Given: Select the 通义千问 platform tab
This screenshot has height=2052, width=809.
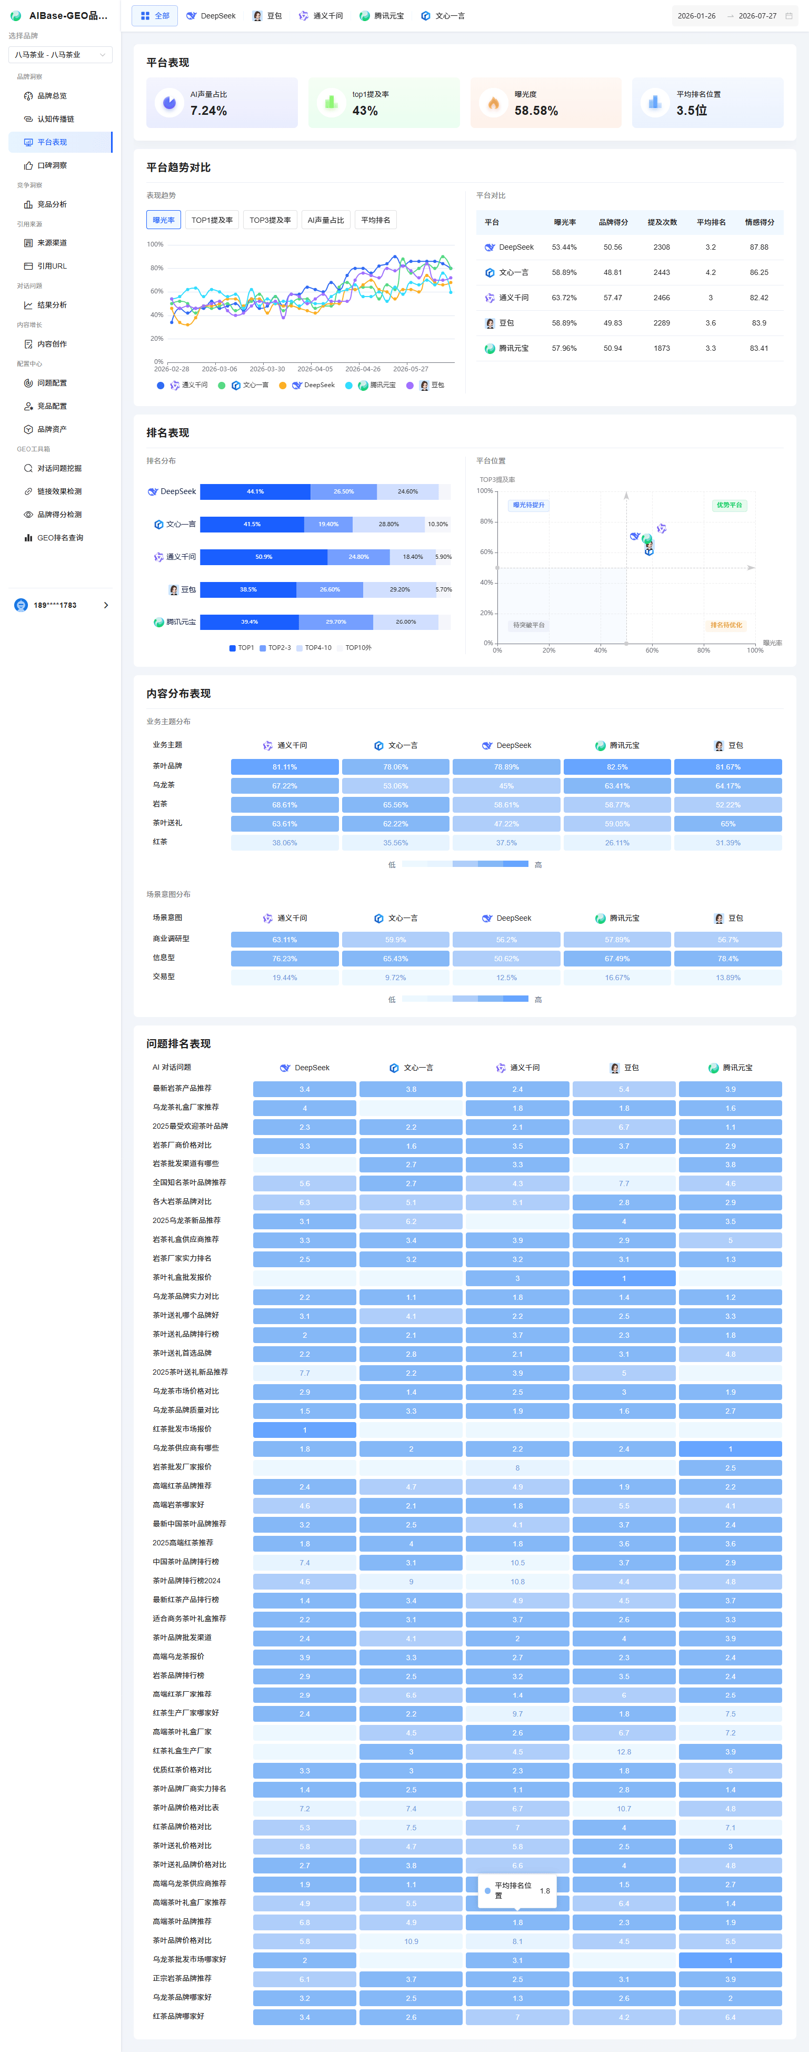Looking at the screenshot, I should point(320,16).
